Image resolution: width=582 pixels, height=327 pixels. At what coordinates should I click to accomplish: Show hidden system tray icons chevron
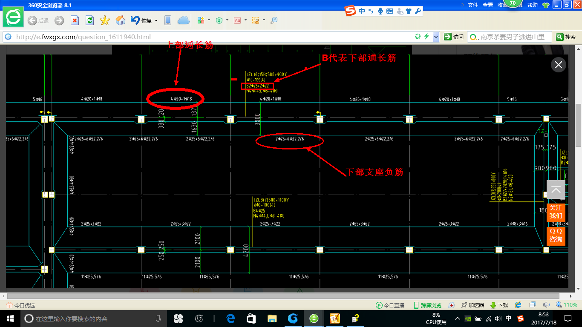(x=457, y=318)
